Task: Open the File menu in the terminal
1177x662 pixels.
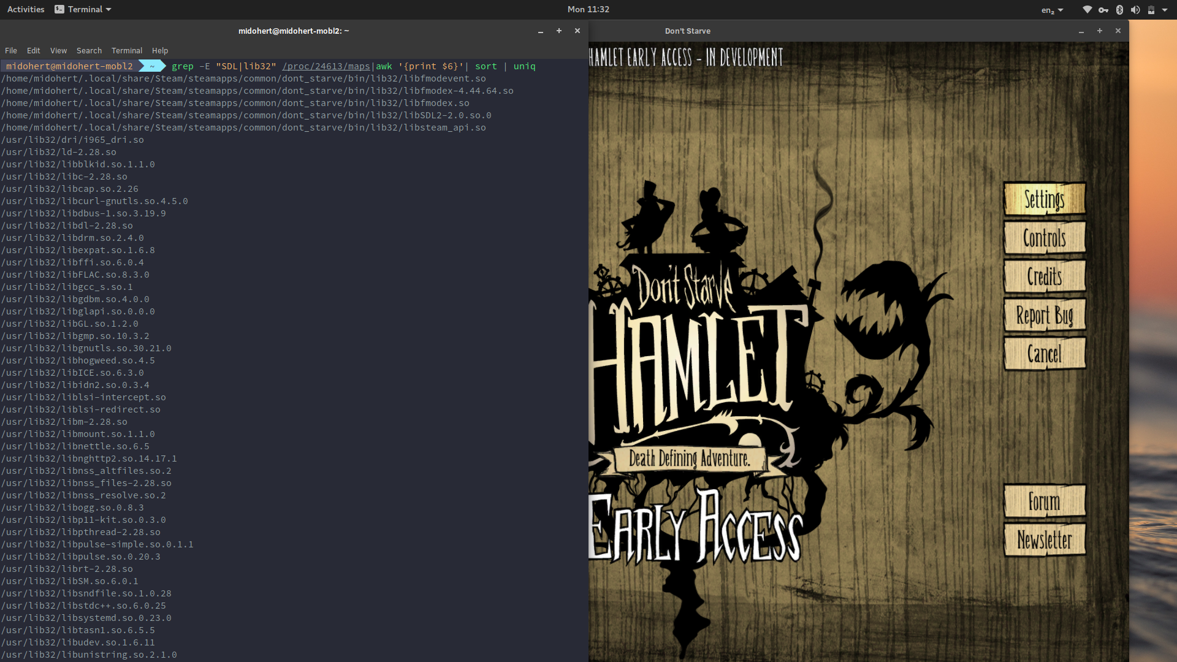Action: coord(11,51)
